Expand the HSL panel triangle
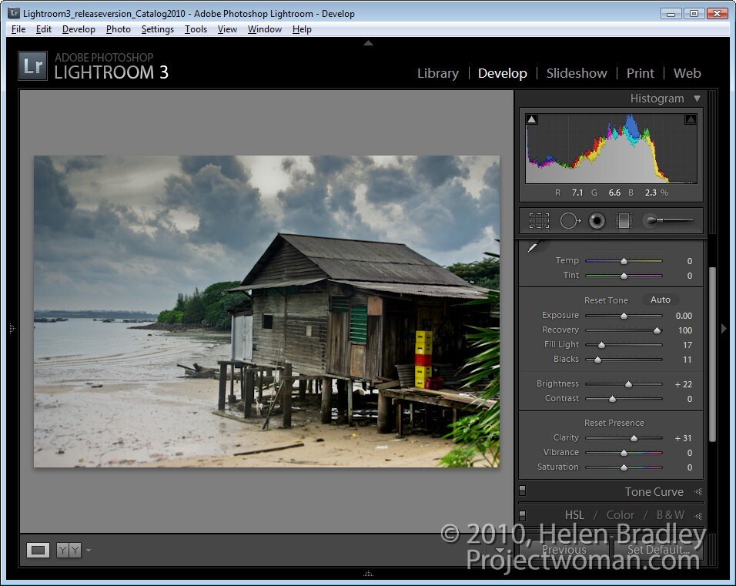736x586 pixels. click(x=698, y=516)
